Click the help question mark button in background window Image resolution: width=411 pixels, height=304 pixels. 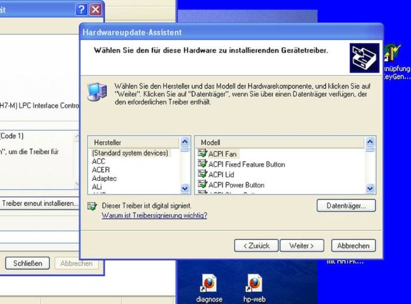82,10
